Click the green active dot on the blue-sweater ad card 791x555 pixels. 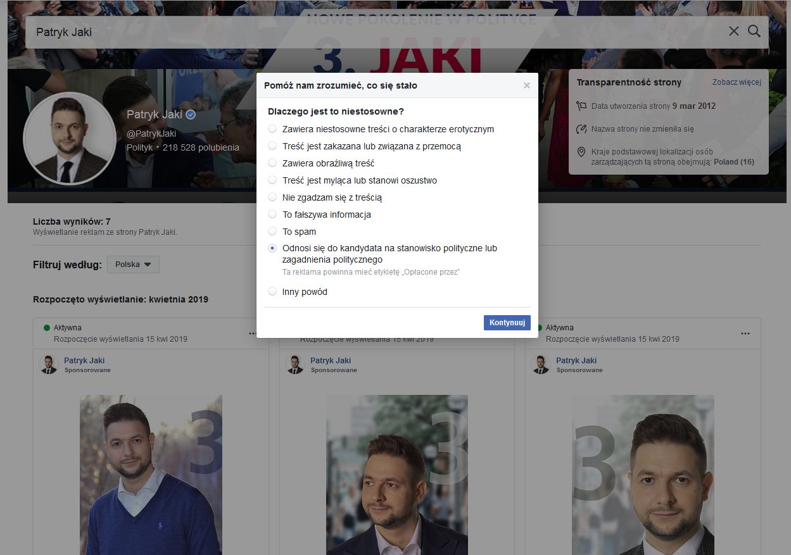tap(47, 328)
